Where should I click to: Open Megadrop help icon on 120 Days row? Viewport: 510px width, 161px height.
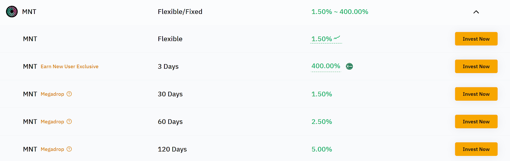coord(69,149)
